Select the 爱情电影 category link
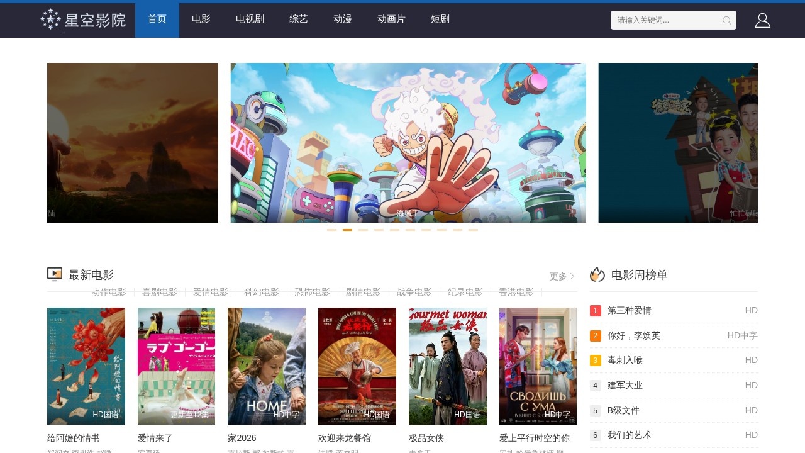The height and width of the screenshot is (453, 805). click(x=211, y=292)
